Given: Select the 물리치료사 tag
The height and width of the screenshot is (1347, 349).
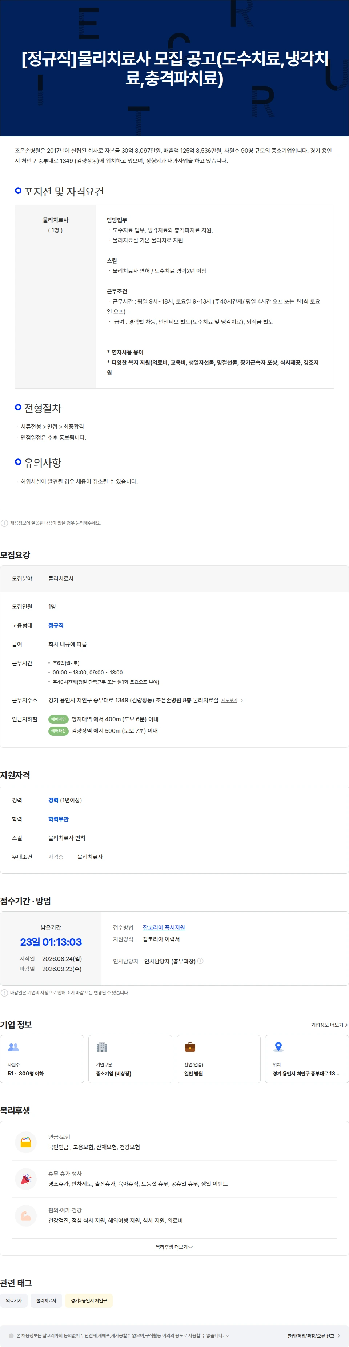Looking at the screenshot, I should (x=46, y=1300).
